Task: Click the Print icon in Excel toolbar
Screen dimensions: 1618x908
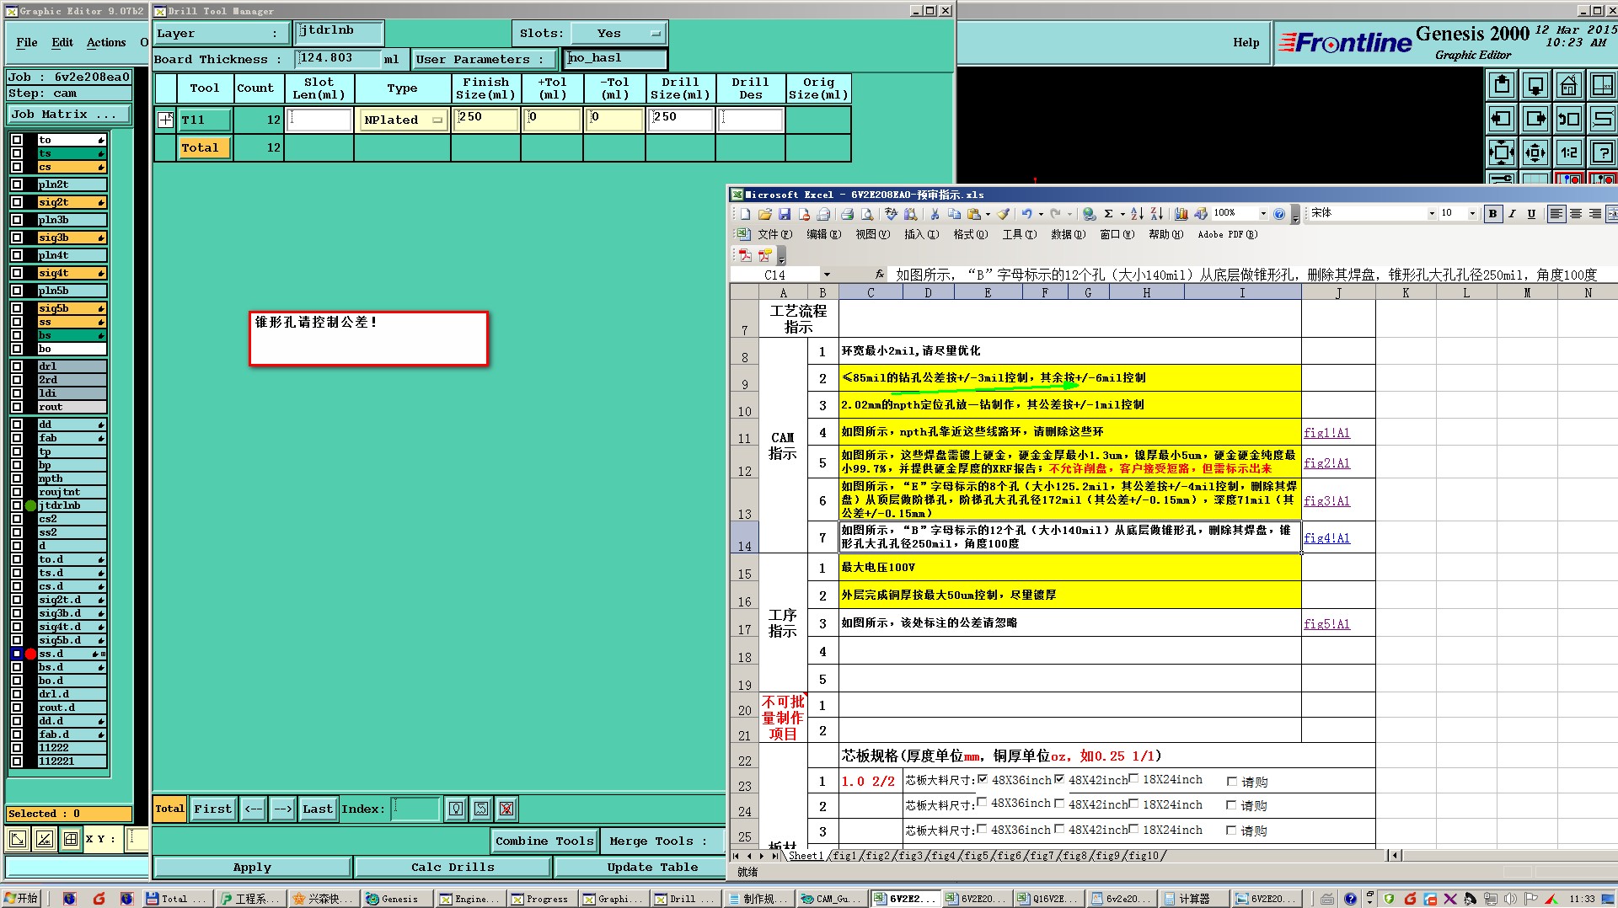Action: click(x=847, y=214)
